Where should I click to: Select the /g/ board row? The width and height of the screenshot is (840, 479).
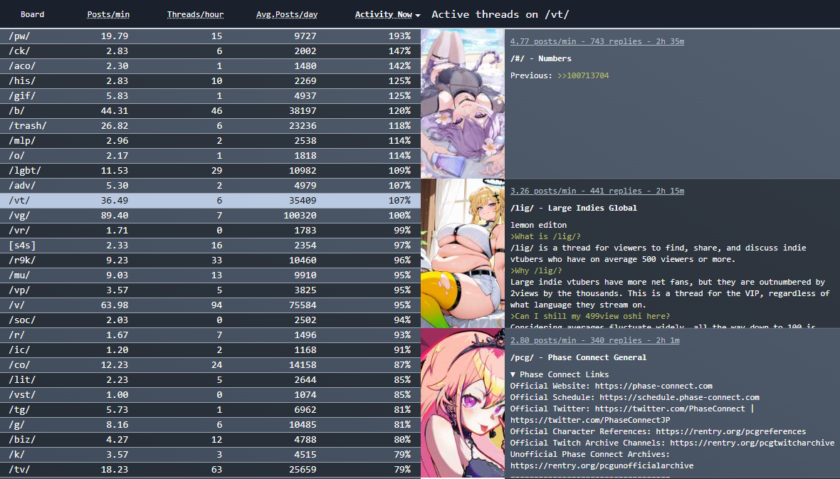[x=210, y=425]
